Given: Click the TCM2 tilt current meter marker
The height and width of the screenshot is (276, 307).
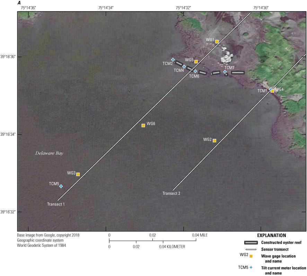Looking at the screenshot, I should coord(173,59).
